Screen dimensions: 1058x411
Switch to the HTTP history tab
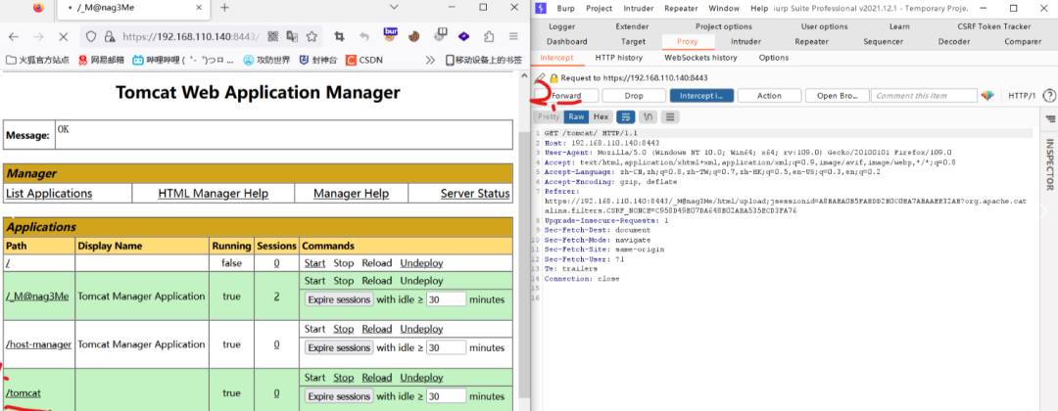[619, 58]
